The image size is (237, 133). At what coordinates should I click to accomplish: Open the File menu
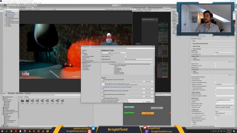(x=1, y=3)
